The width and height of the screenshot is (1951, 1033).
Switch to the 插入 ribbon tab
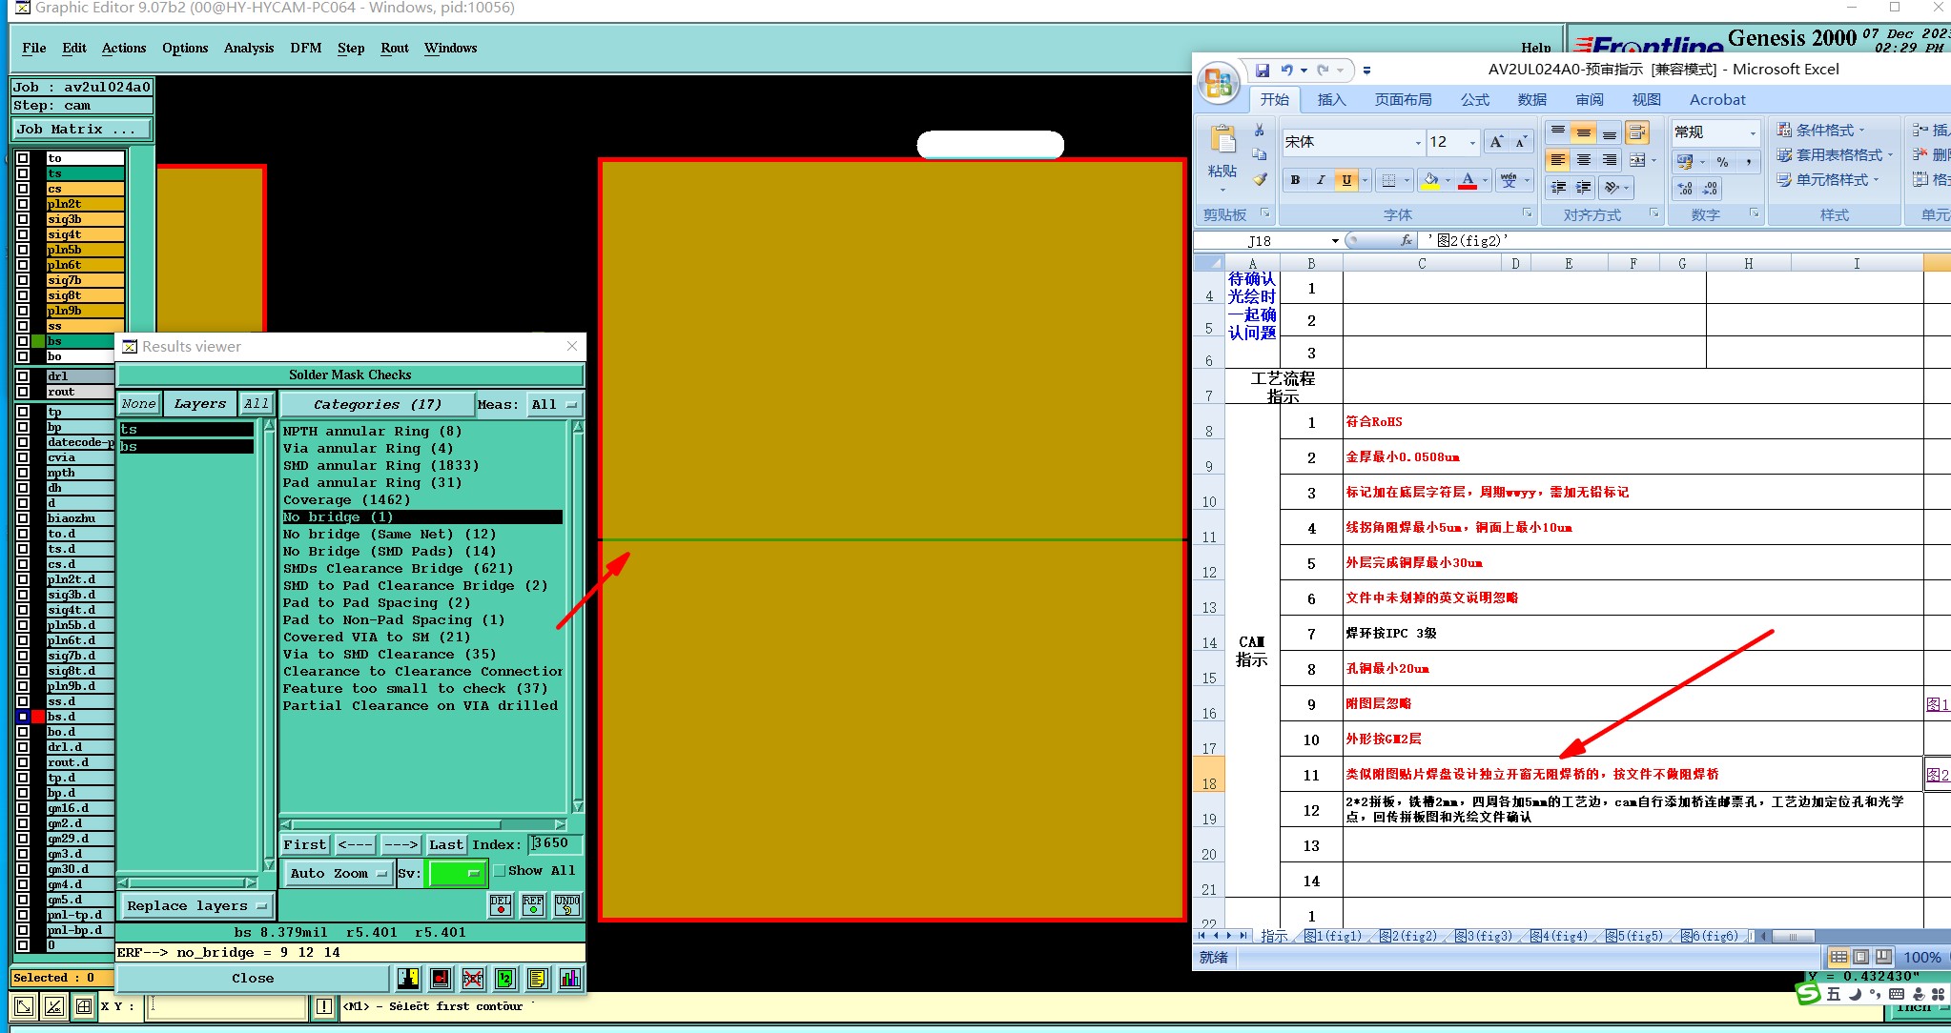tap(1331, 99)
